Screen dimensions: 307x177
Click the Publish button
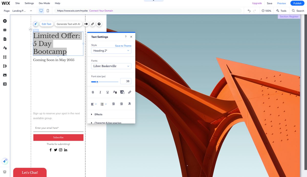297,3
